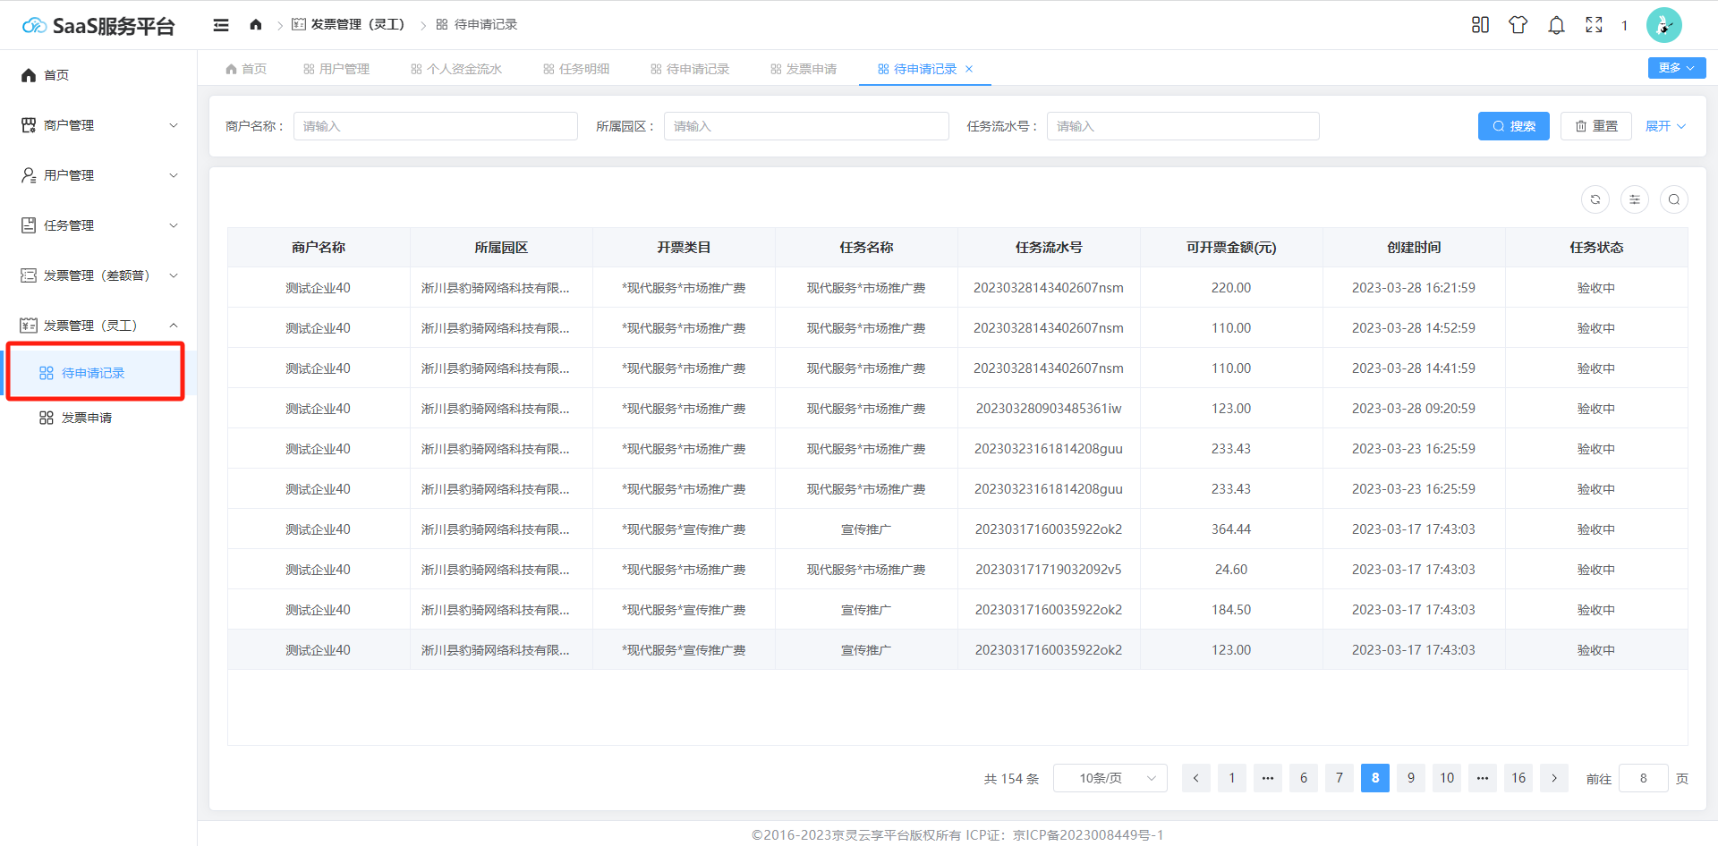Close the 待申请记录 tab with its X
Screen dimensions: 1718x846
point(969,69)
